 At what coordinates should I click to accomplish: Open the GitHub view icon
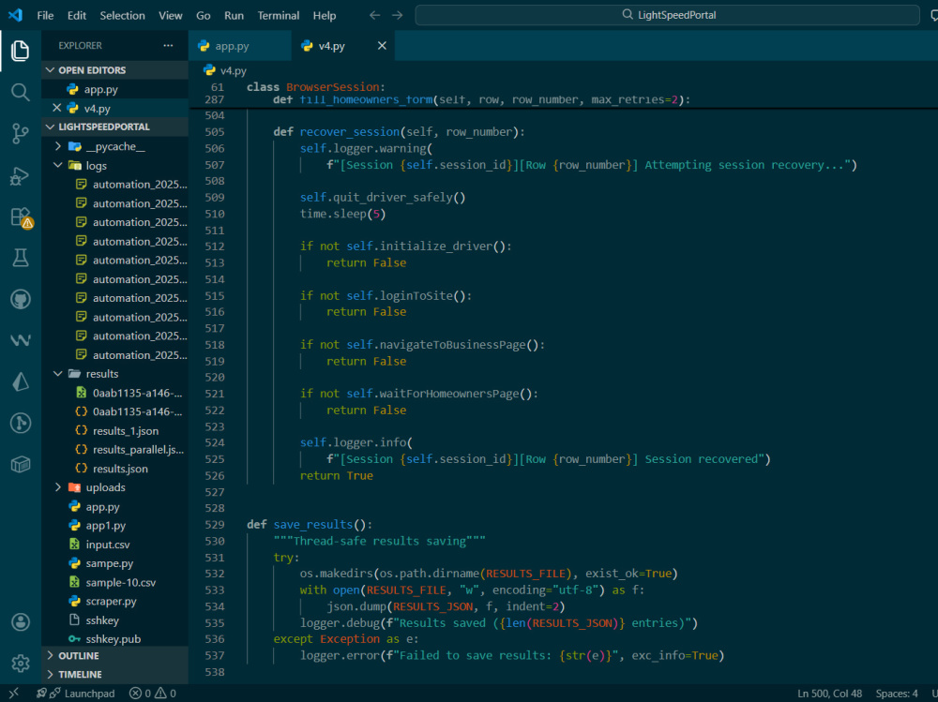pyautogui.click(x=21, y=299)
